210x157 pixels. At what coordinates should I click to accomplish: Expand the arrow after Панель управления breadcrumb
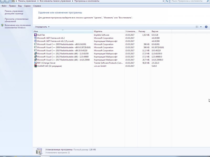tap(38, 1)
